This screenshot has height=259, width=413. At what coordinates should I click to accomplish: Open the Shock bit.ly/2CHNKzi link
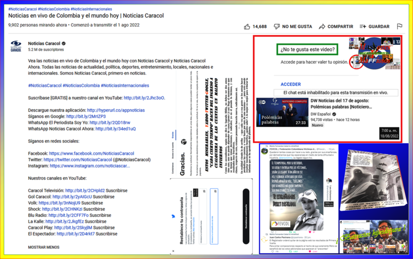click(x=62, y=209)
